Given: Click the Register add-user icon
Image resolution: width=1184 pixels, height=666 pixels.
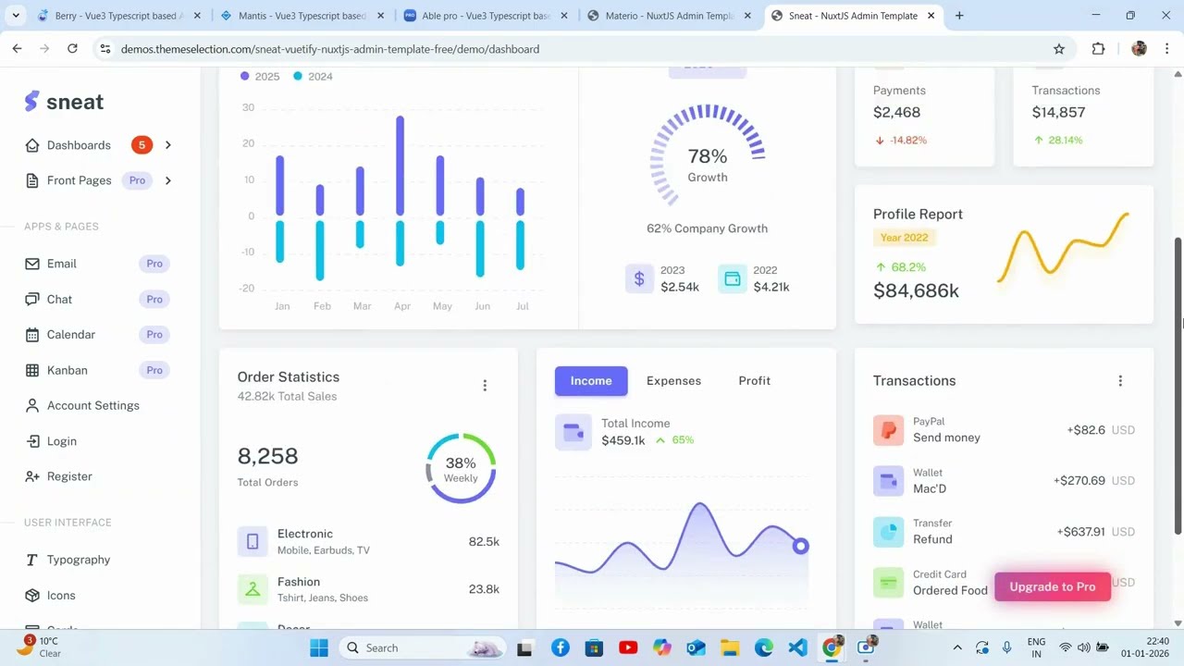Looking at the screenshot, I should 32,476.
